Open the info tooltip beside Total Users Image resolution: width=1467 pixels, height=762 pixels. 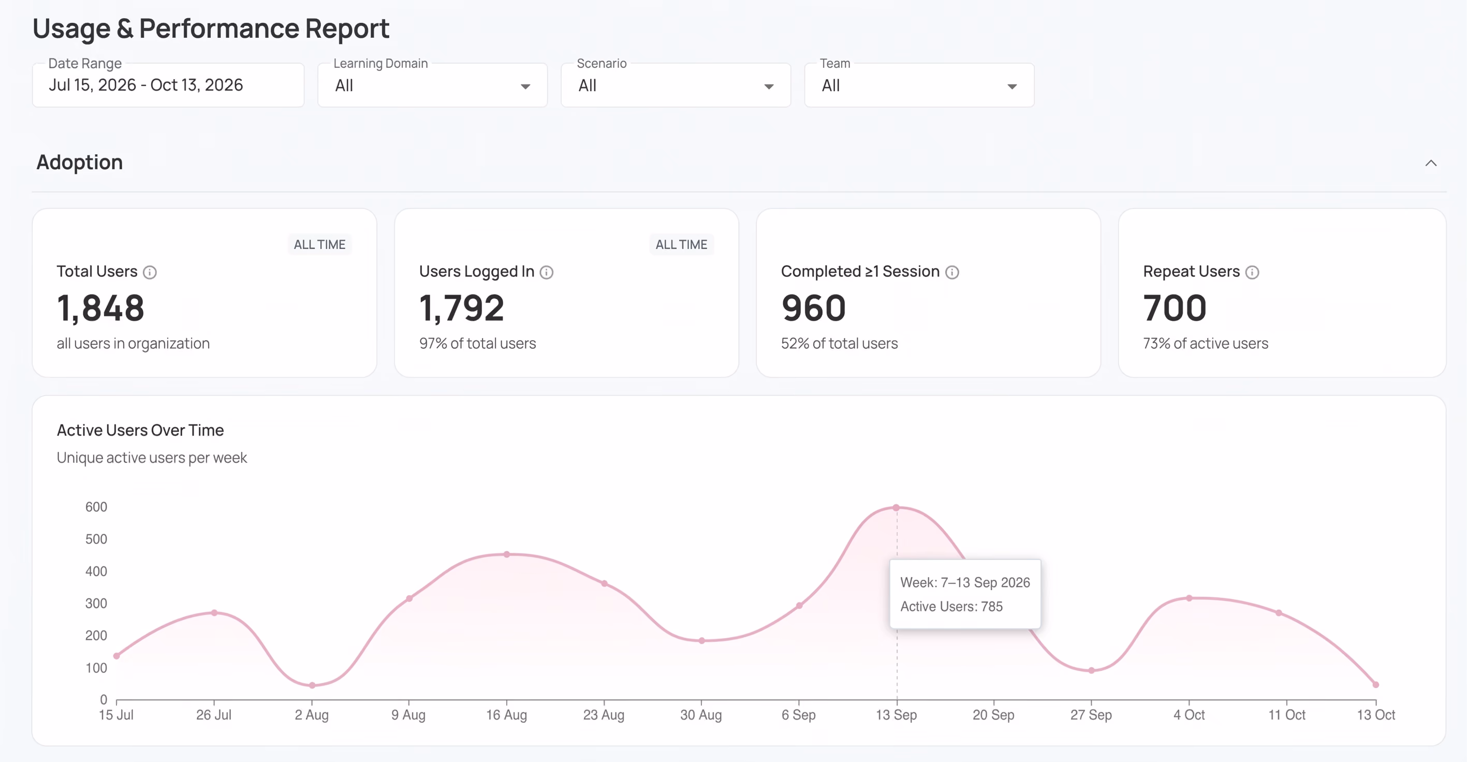pos(150,272)
